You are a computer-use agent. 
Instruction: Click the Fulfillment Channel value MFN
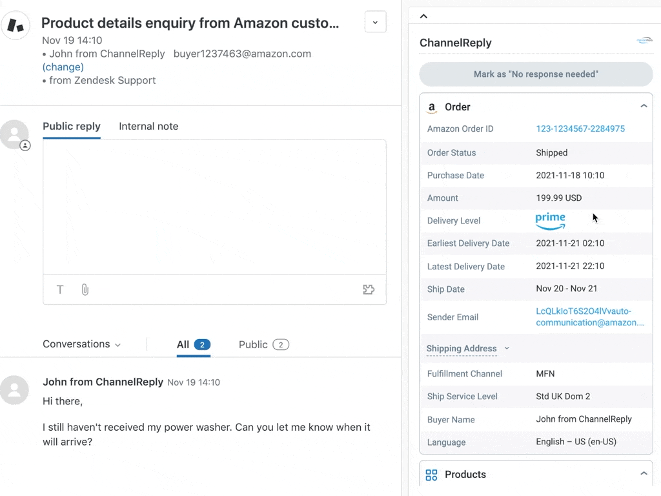click(545, 374)
